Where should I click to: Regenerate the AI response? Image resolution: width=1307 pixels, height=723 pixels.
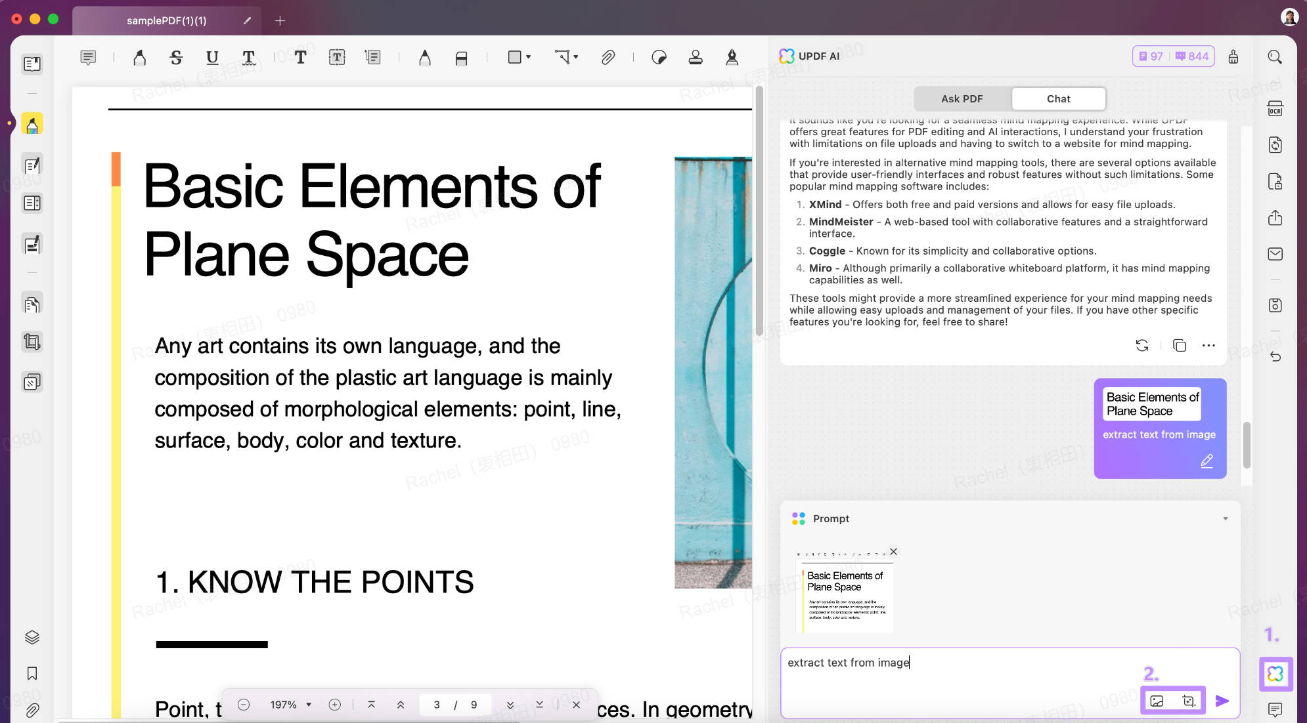pos(1142,346)
